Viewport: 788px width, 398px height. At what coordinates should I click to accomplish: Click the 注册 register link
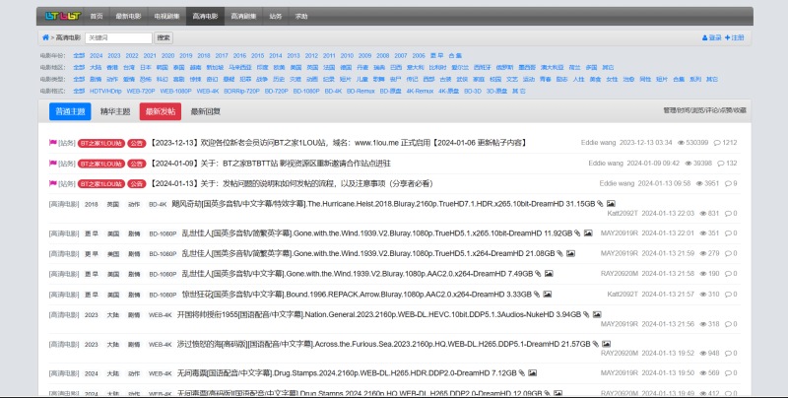coord(735,37)
